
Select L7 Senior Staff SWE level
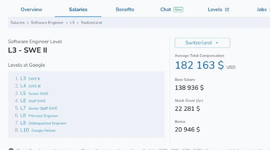pyautogui.click(x=38, y=108)
